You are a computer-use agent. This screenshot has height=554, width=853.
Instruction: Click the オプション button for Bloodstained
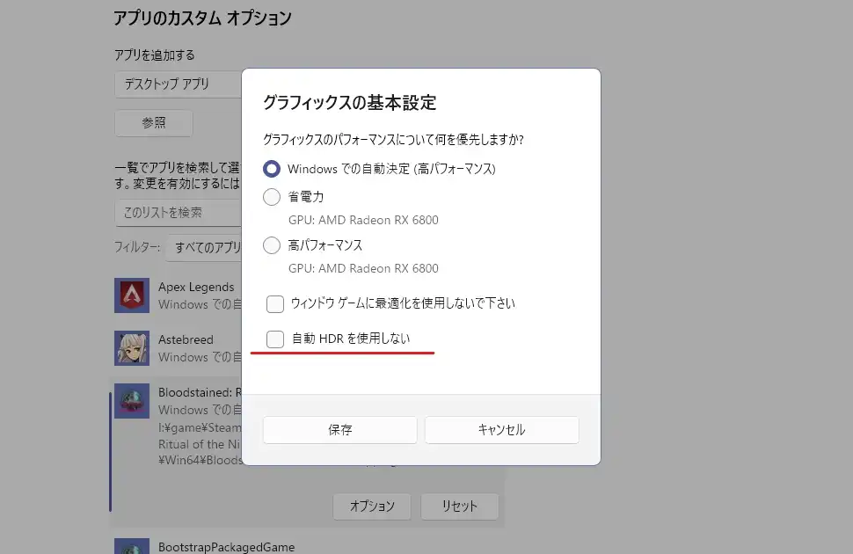coord(372,507)
